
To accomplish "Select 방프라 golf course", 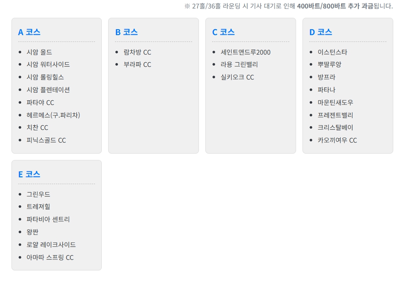I will point(326,77).
